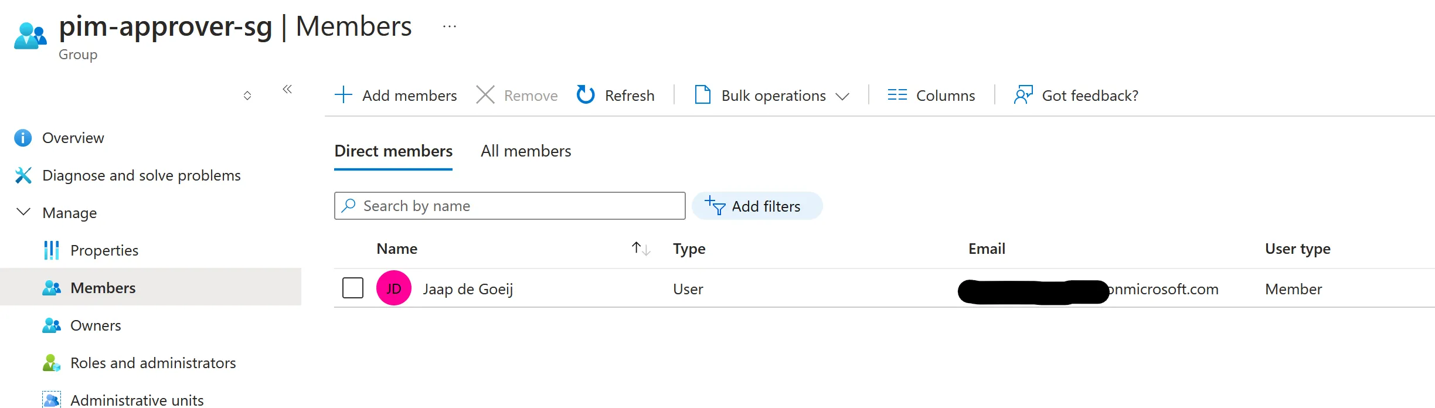The height and width of the screenshot is (408, 1435).
Task: Select the Direct members tab
Action: coord(393,151)
